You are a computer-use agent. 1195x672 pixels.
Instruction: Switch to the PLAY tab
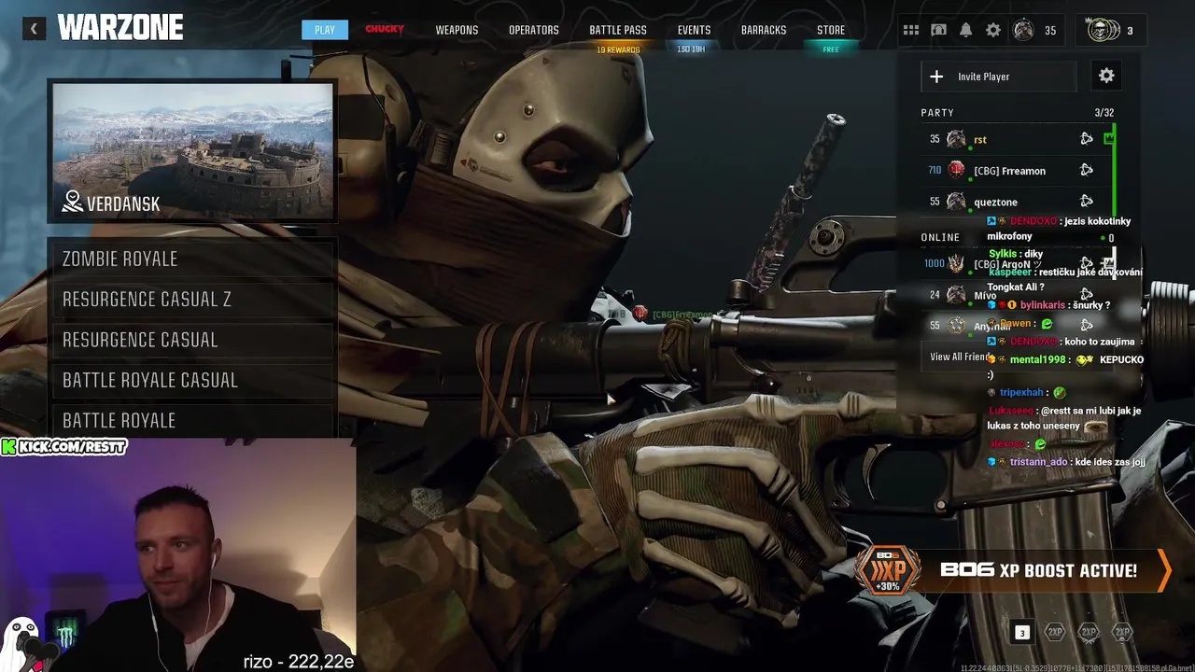click(325, 30)
